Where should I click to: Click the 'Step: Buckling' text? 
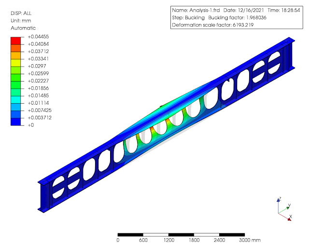click(x=188, y=18)
